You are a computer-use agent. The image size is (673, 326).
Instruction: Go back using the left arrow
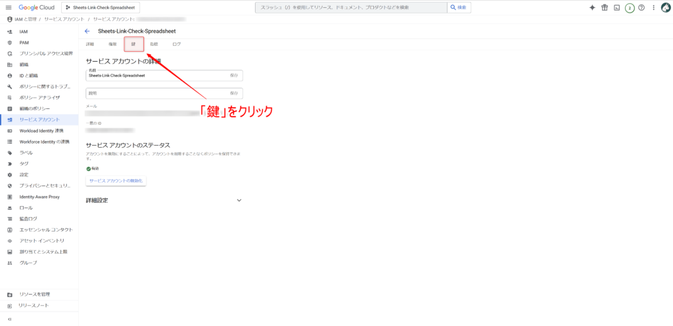(x=87, y=31)
